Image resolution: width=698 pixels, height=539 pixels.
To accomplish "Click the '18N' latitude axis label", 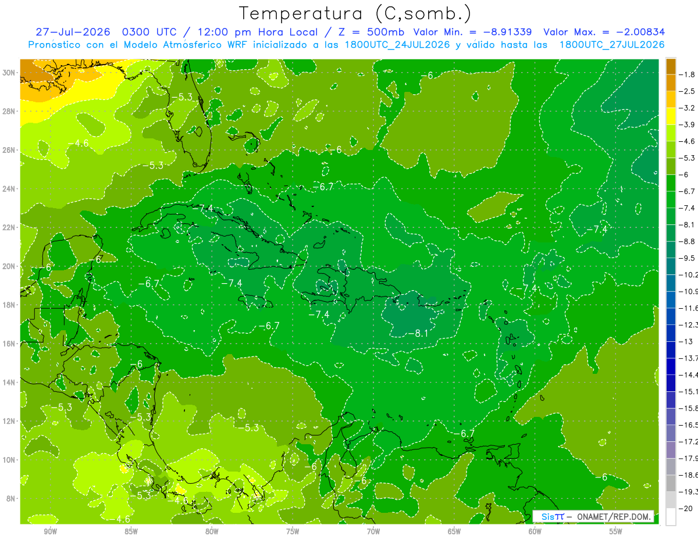I will click(x=10, y=305).
